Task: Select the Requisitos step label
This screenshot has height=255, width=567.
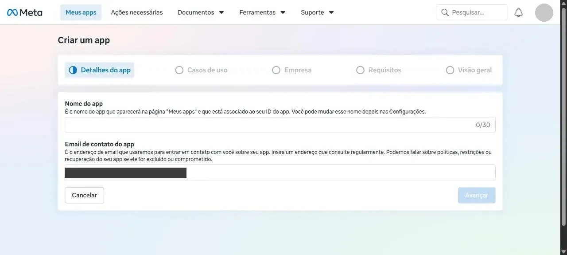Action: tap(384, 70)
